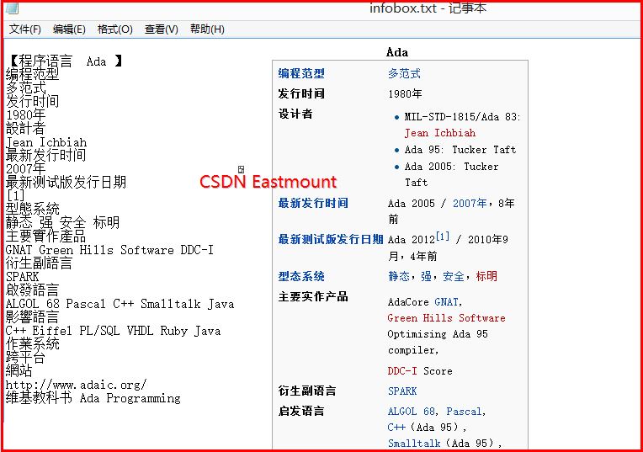Follow the C++ link before (Ada 95)

pos(396,428)
